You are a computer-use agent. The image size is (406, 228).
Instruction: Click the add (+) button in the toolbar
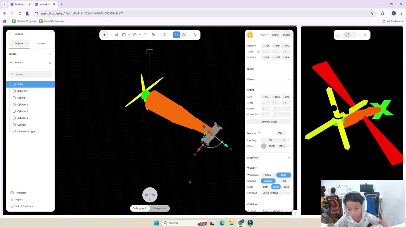pos(104,35)
